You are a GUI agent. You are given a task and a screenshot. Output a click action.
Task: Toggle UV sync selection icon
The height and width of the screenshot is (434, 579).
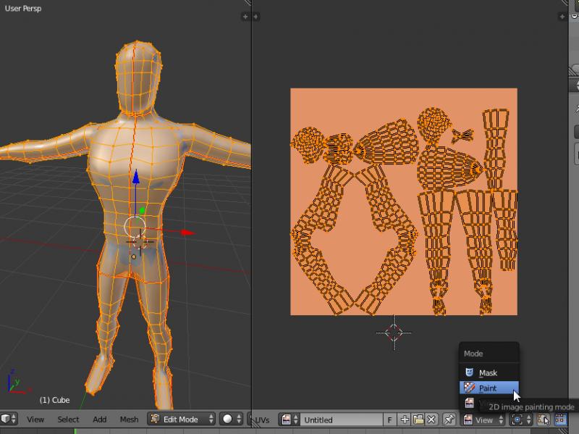coord(544,420)
